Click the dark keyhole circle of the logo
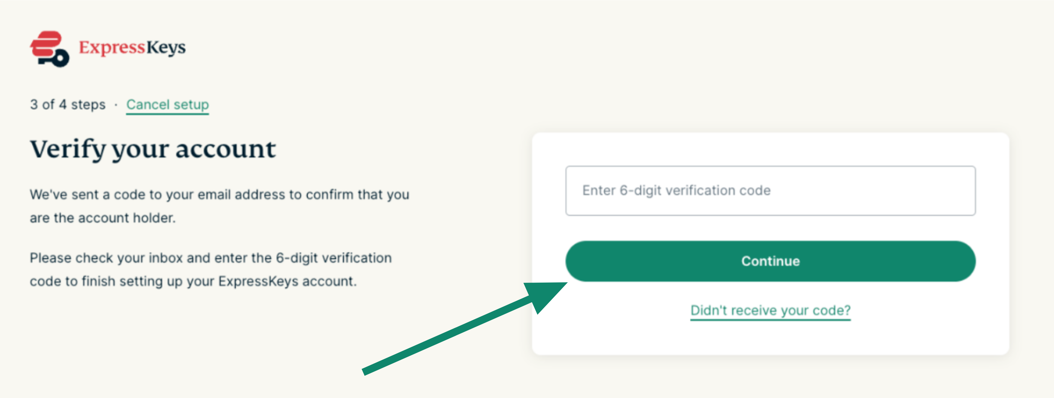The height and width of the screenshot is (398, 1054). tap(60, 58)
